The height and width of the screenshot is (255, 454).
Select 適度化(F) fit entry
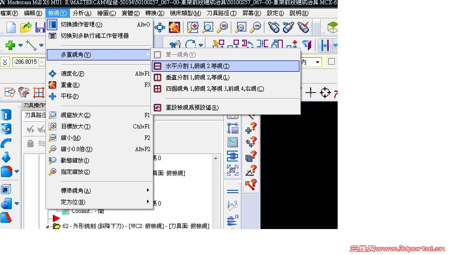99,74
